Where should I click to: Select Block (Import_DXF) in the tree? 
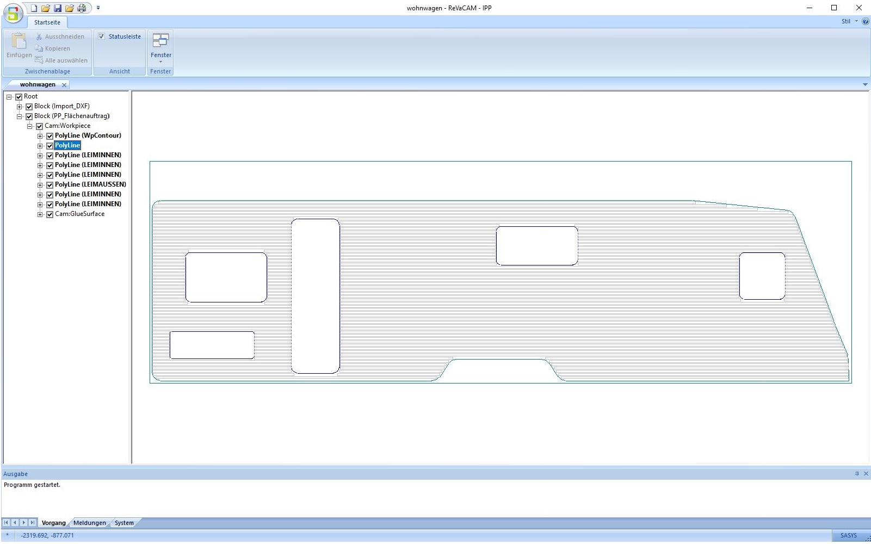61,106
